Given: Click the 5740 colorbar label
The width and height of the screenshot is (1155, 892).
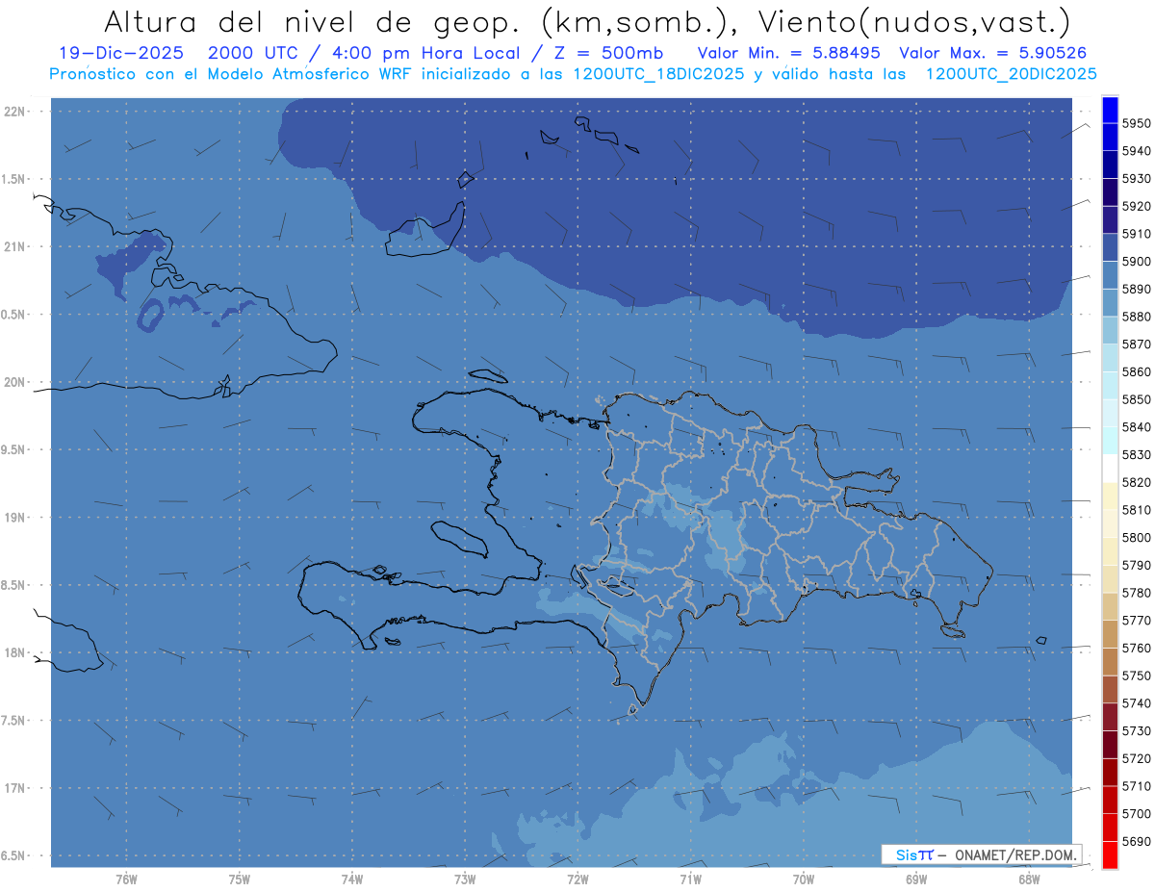Looking at the screenshot, I should (1137, 702).
